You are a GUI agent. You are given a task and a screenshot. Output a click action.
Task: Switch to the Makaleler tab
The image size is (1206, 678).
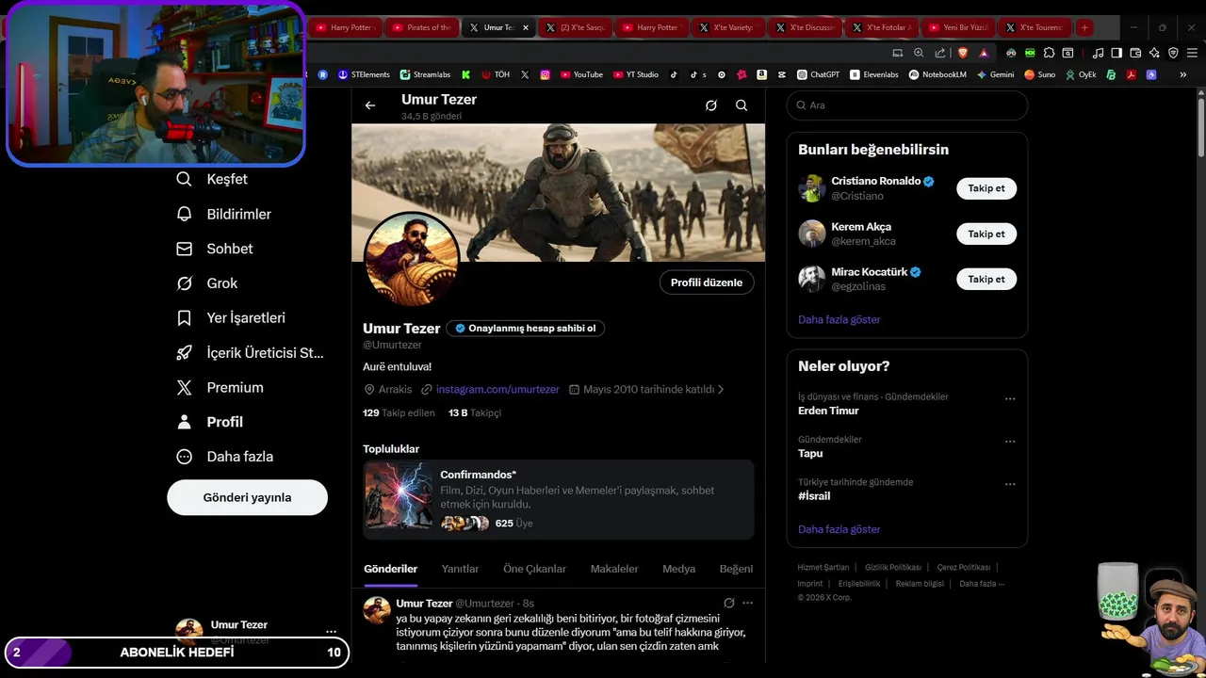[x=614, y=569]
